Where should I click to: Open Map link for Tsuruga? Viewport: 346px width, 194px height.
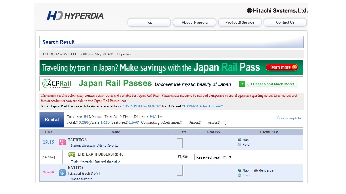pos(246,140)
